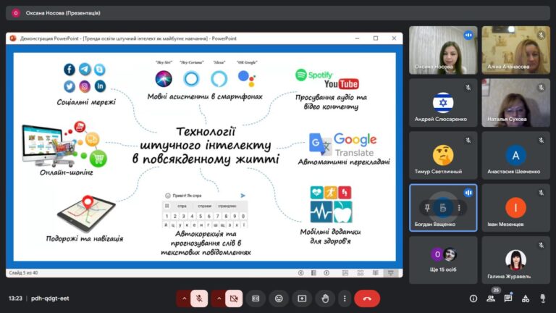Select Тимур Светличный participant tile
The width and height of the screenshot is (556, 313).
pyautogui.click(x=443, y=155)
